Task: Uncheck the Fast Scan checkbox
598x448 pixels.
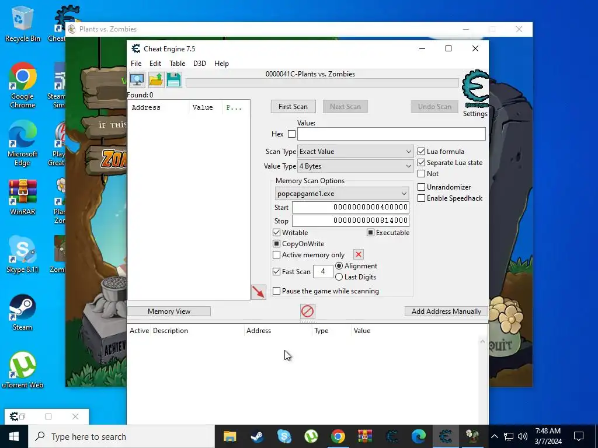Action: (276, 272)
